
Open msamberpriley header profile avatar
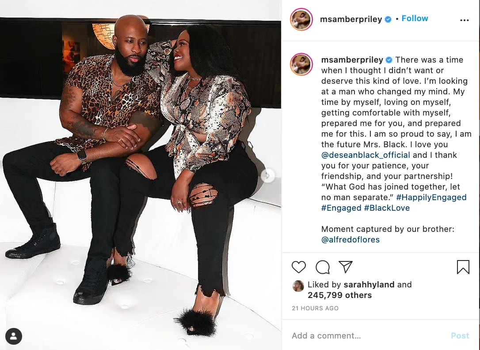[301, 19]
